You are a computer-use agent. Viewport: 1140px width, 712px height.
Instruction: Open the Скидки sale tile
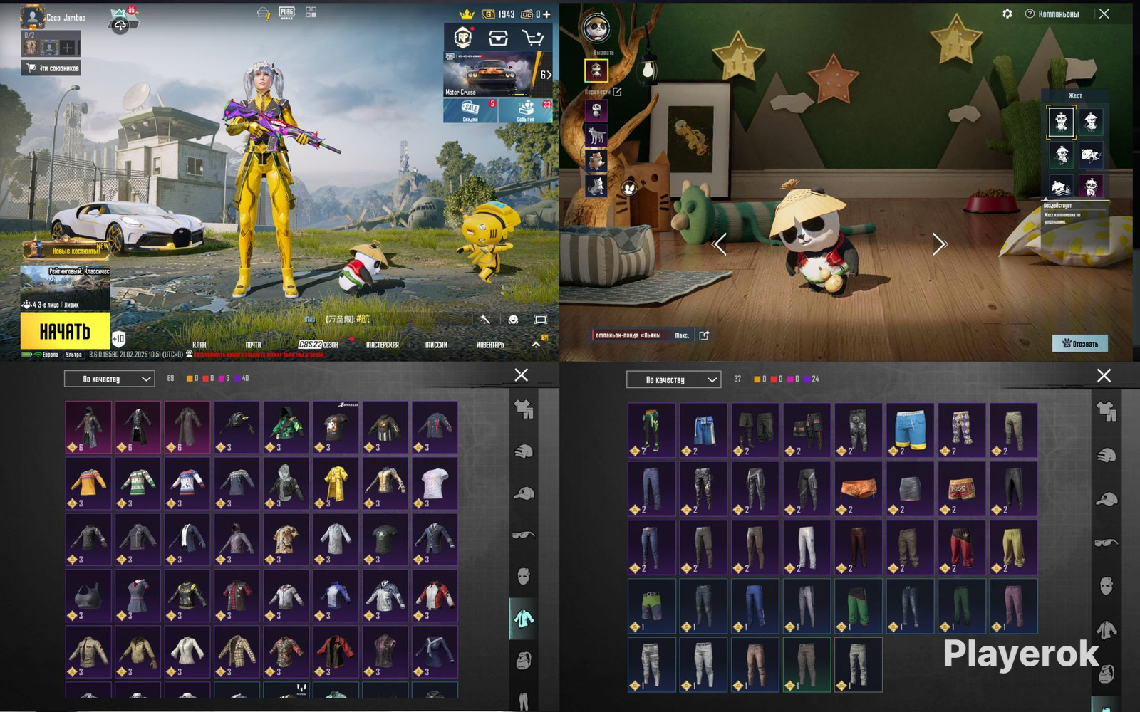click(470, 110)
